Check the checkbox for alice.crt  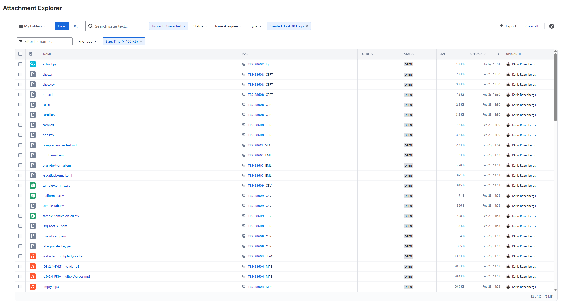point(20,74)
